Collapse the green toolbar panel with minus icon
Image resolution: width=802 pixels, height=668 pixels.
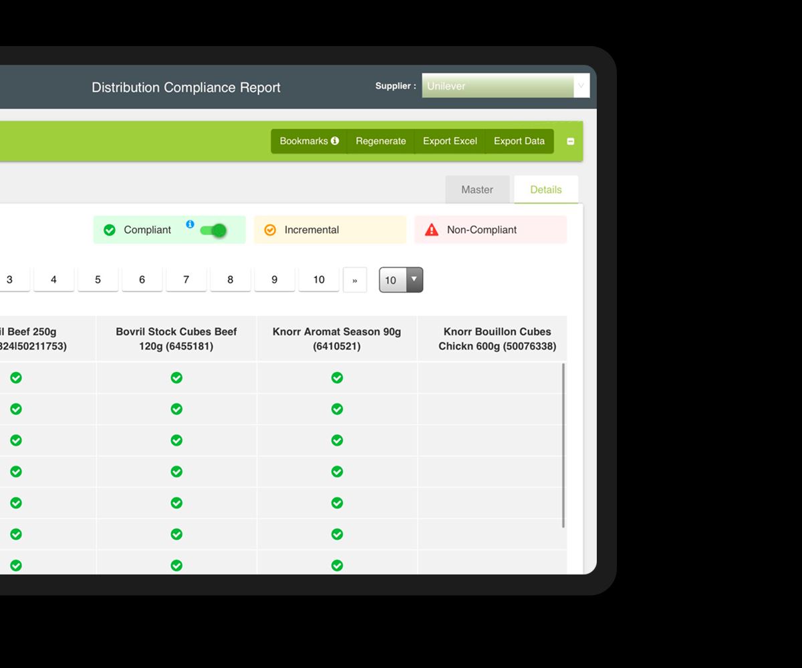click(x=570, y=142)
